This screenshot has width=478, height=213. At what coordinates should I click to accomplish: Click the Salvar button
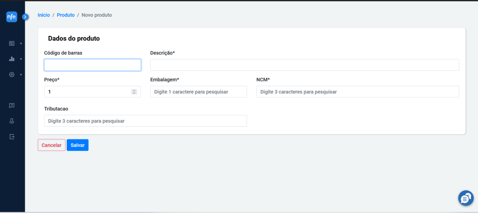pyautogui.click(x=78, y=145)
